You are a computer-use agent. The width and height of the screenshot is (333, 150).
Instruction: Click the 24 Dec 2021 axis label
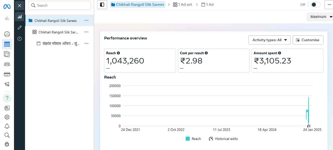130,130
